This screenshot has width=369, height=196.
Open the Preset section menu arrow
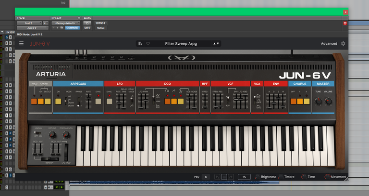pos(79,18)
